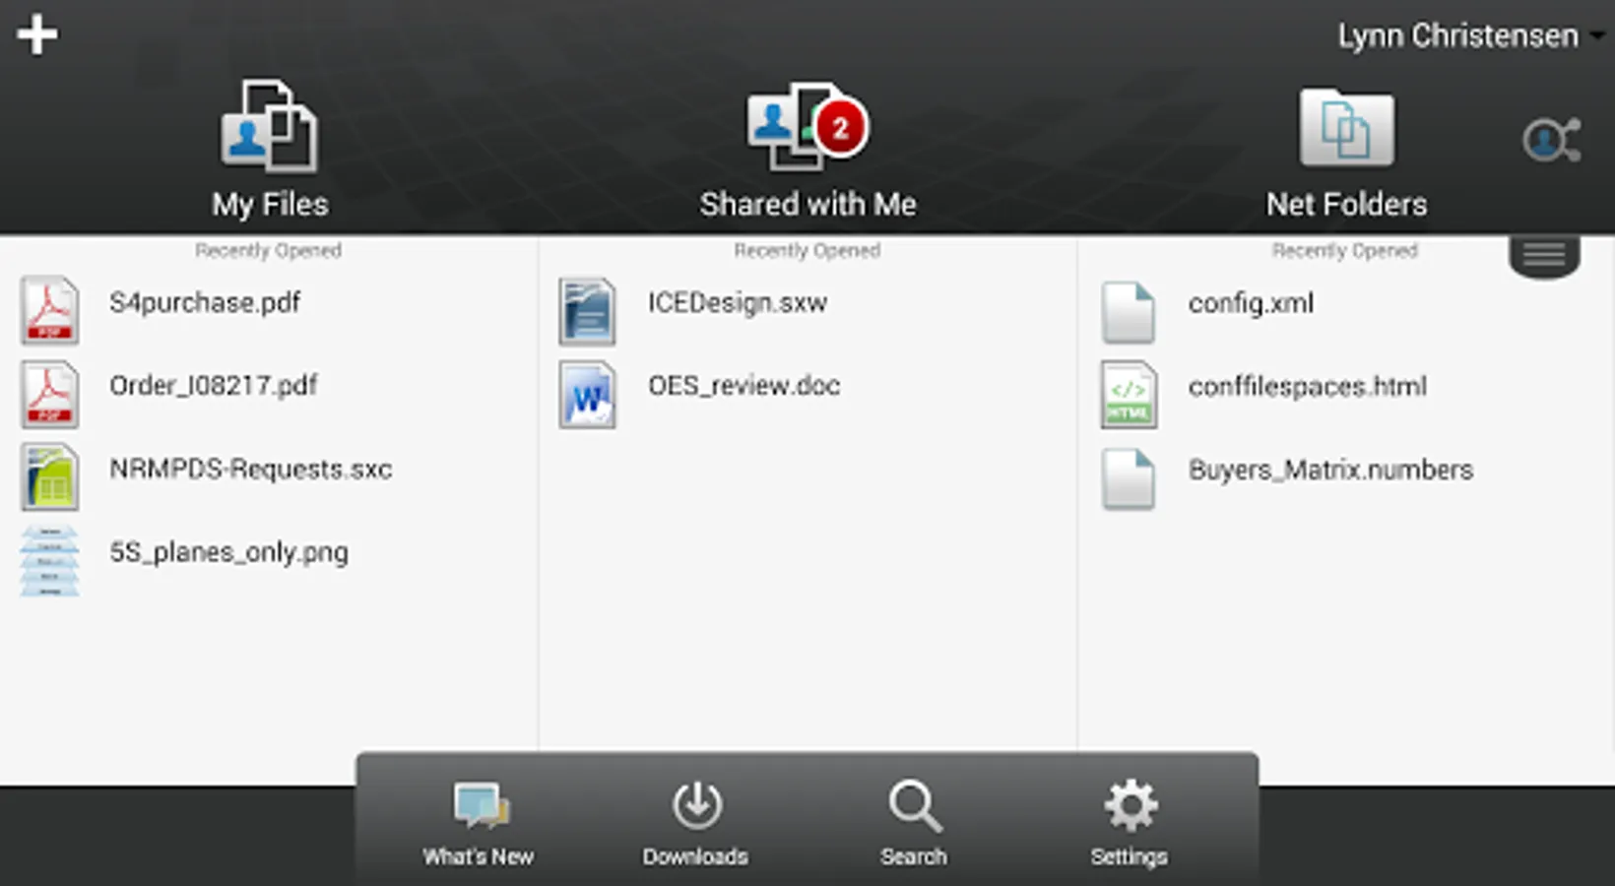The image size is (1615, 886).
Task: Open the Settings gear icon
Action: click(x=1130, y=805)
